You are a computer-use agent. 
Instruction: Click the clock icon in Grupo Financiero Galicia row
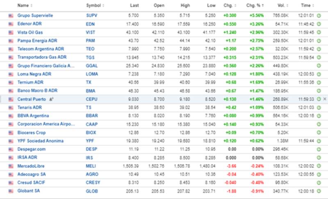(319, 66)
